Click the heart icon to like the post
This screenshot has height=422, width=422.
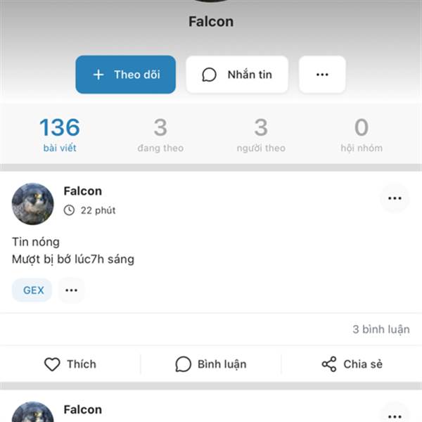(x=52, y=364)
